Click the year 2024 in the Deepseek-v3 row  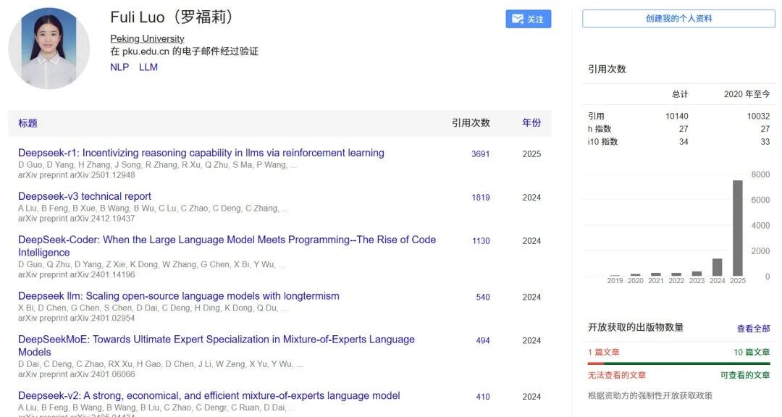point(531,198)
